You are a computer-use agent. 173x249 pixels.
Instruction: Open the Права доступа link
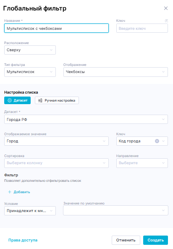coord(23,240)
